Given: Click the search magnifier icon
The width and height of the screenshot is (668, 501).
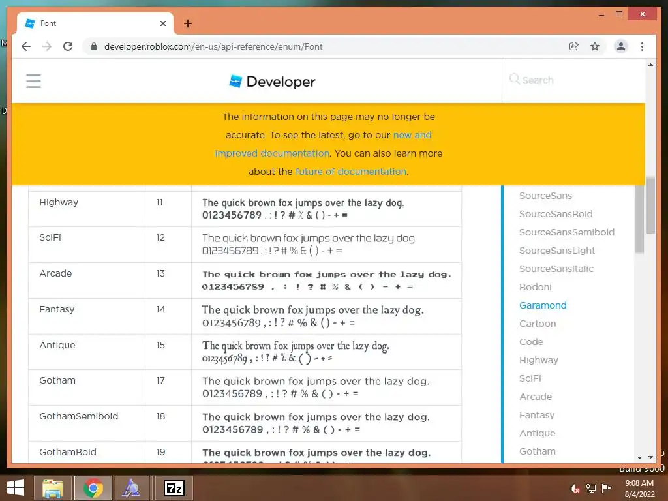Looking at the screenshot, I should (514, 79).
